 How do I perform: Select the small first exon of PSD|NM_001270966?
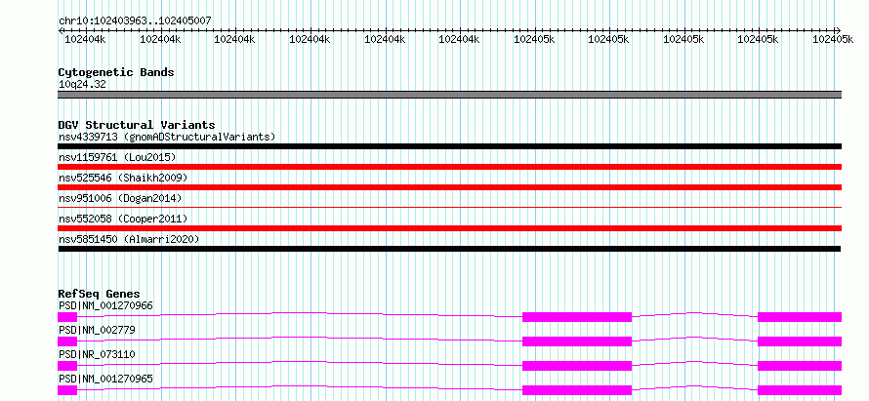(67, 317)
